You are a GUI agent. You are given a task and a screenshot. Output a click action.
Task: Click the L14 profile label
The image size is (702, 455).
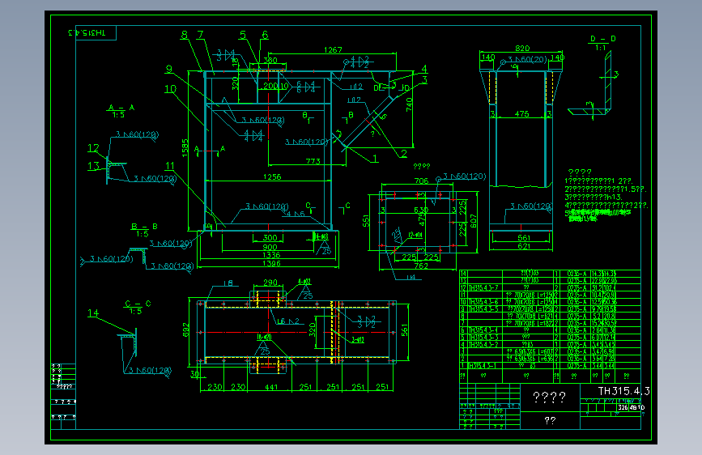[411, 277]
